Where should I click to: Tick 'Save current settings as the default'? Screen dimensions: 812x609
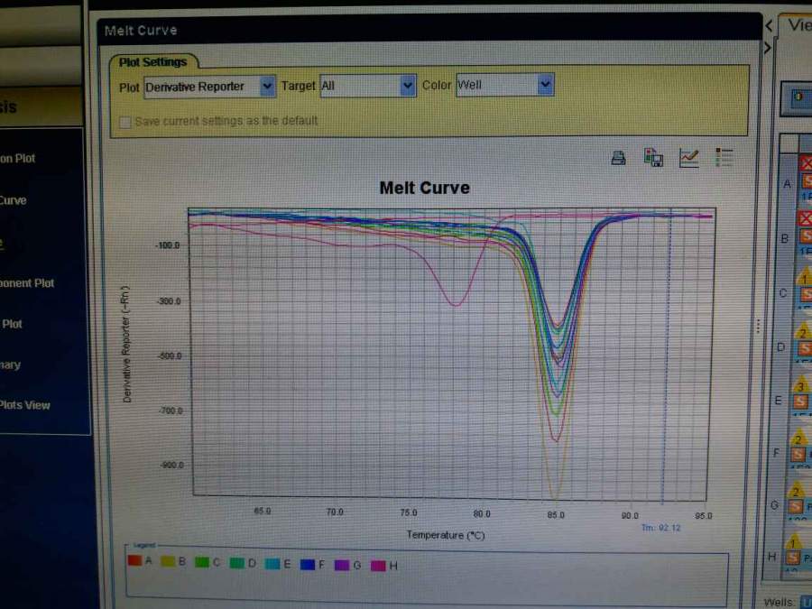[x=125, y=122]
